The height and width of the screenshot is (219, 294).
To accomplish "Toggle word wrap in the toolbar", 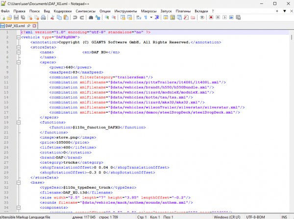I will coord(139,18).
